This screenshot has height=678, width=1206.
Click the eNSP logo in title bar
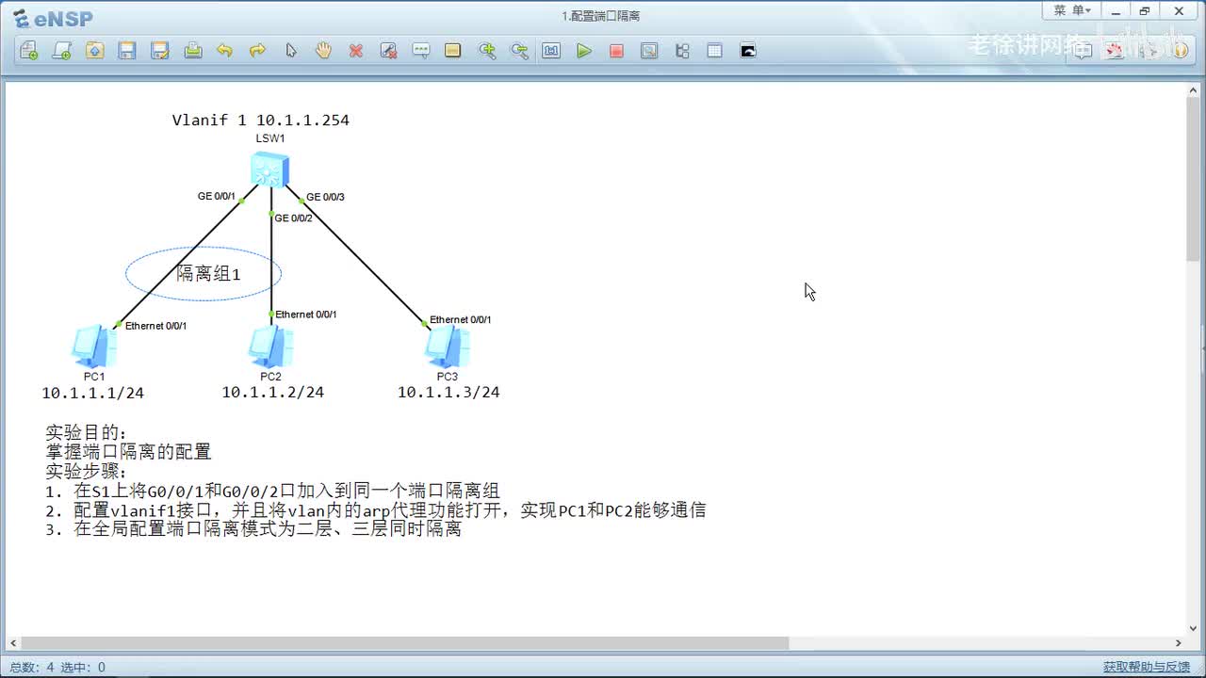(53, 18)
